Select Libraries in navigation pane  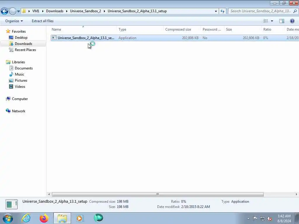pos(18,62)
